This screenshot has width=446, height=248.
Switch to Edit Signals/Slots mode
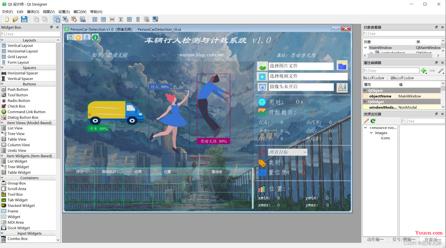coord(65,19)
